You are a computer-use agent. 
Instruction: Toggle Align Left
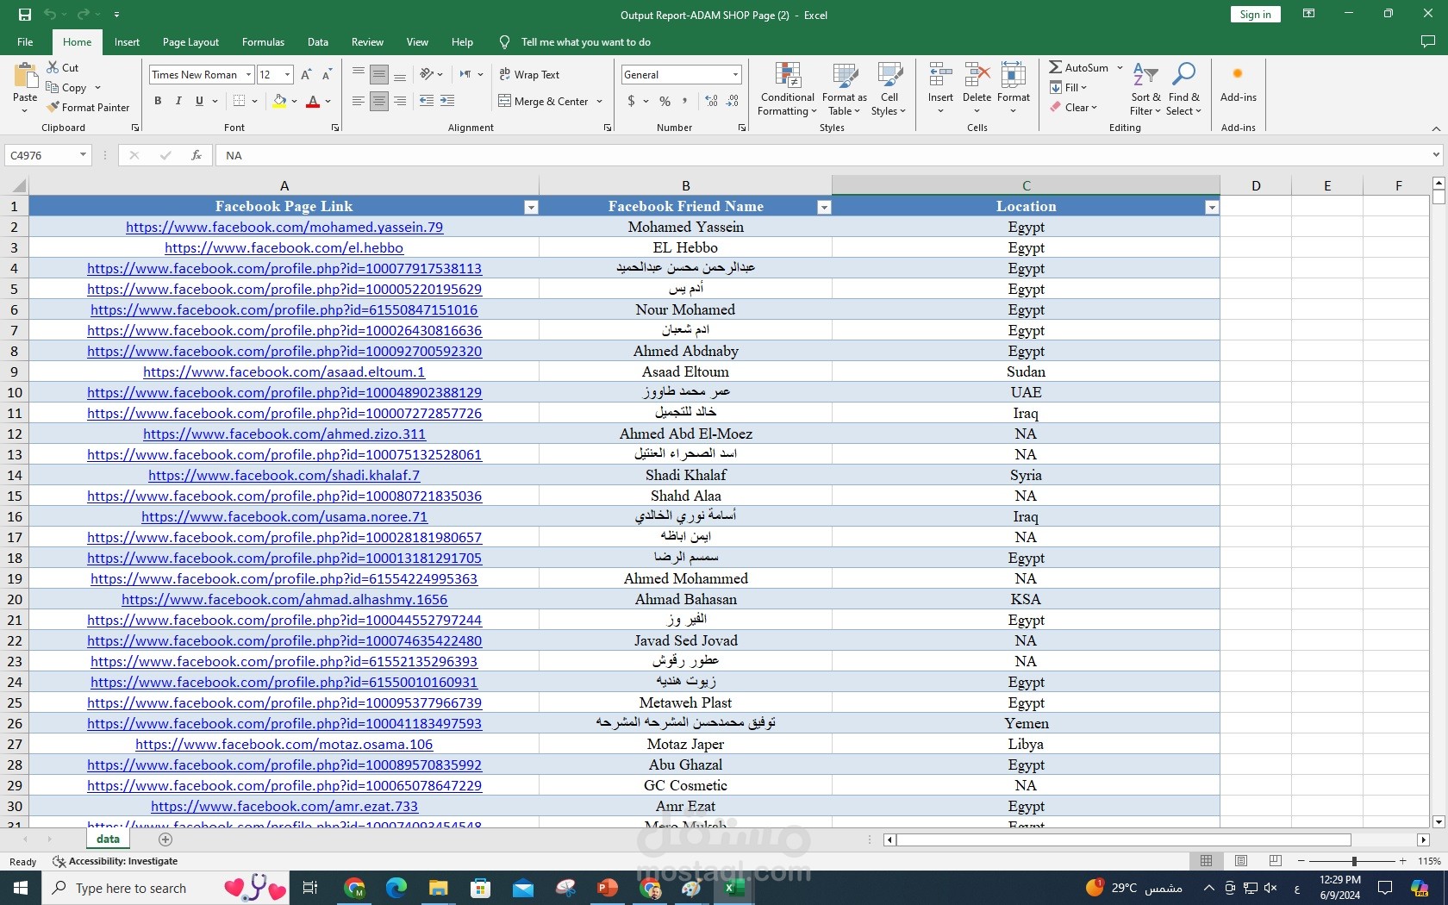(x=359, y=102)
